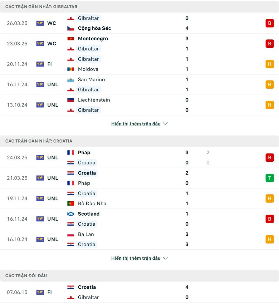Screen dimensions: 279x304
Task: Click the Czech flag next to Cộng hòa Séc
Action: pos(71,28)
